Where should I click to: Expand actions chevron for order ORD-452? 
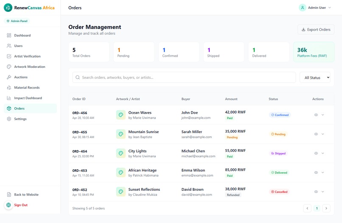(x=323, y=192)
